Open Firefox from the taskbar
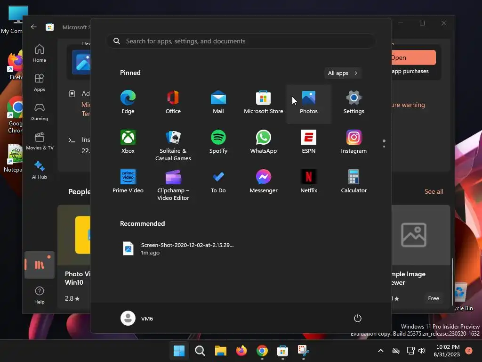Image resolution: width=482 pixels, height=362 pixels. click(x=241, y=351)
